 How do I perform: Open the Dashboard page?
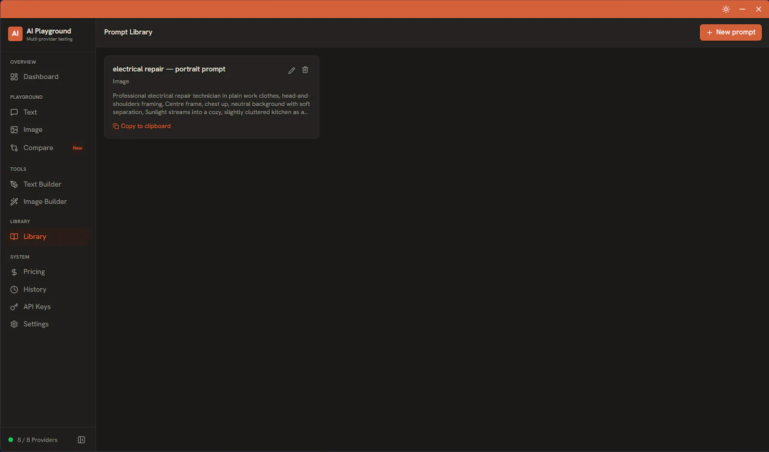coord(48,77)
